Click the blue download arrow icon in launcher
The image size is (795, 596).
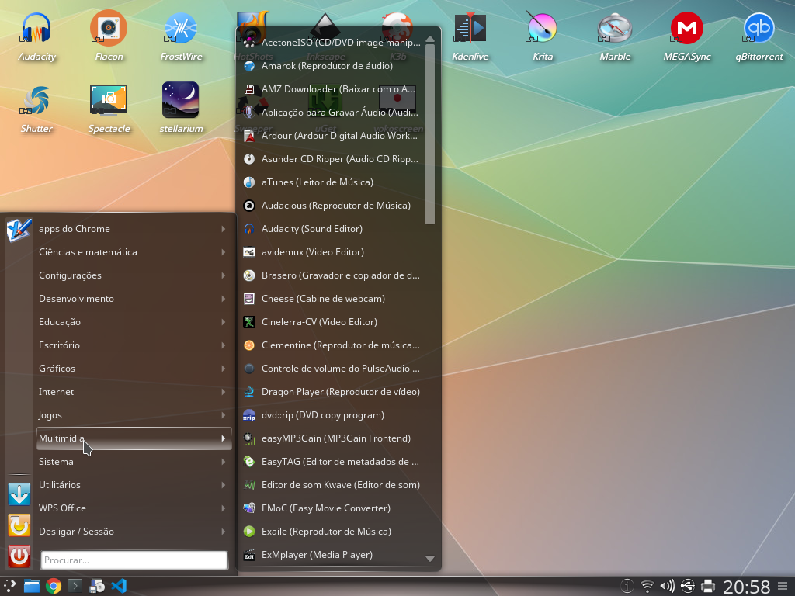pyautogui.click(x=19, y=494)
